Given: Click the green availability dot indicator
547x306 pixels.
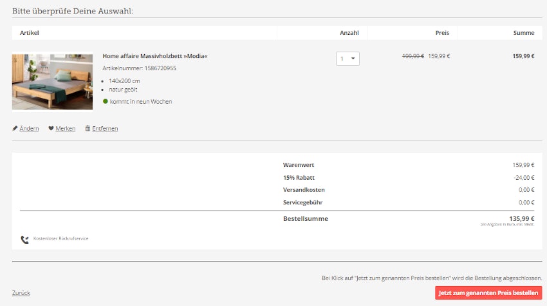Looking at the screenshot, I should pyautogui.click(x=106, y=101).
